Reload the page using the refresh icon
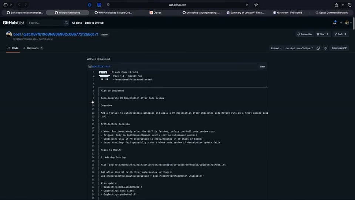 click(x=247, y=5)
